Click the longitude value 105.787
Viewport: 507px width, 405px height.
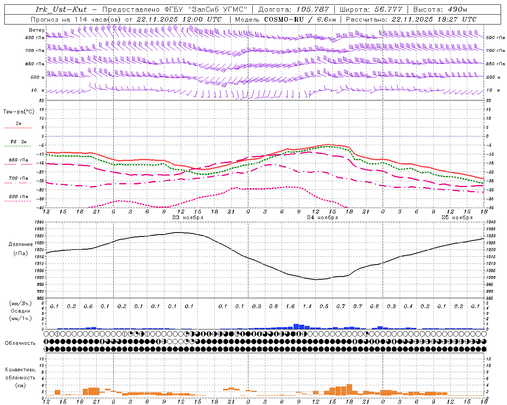point(313,9)
